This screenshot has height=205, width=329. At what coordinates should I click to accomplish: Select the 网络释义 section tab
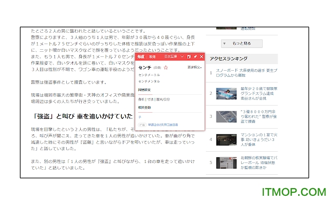click(145, 90)
